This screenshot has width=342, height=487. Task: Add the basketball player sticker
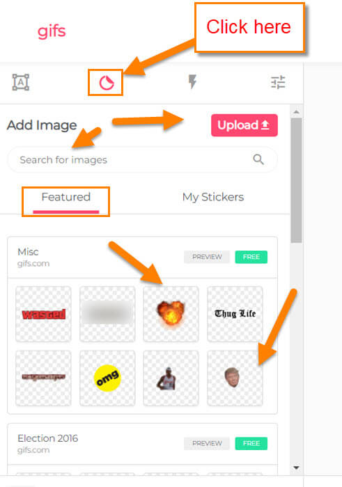(171, 378)
